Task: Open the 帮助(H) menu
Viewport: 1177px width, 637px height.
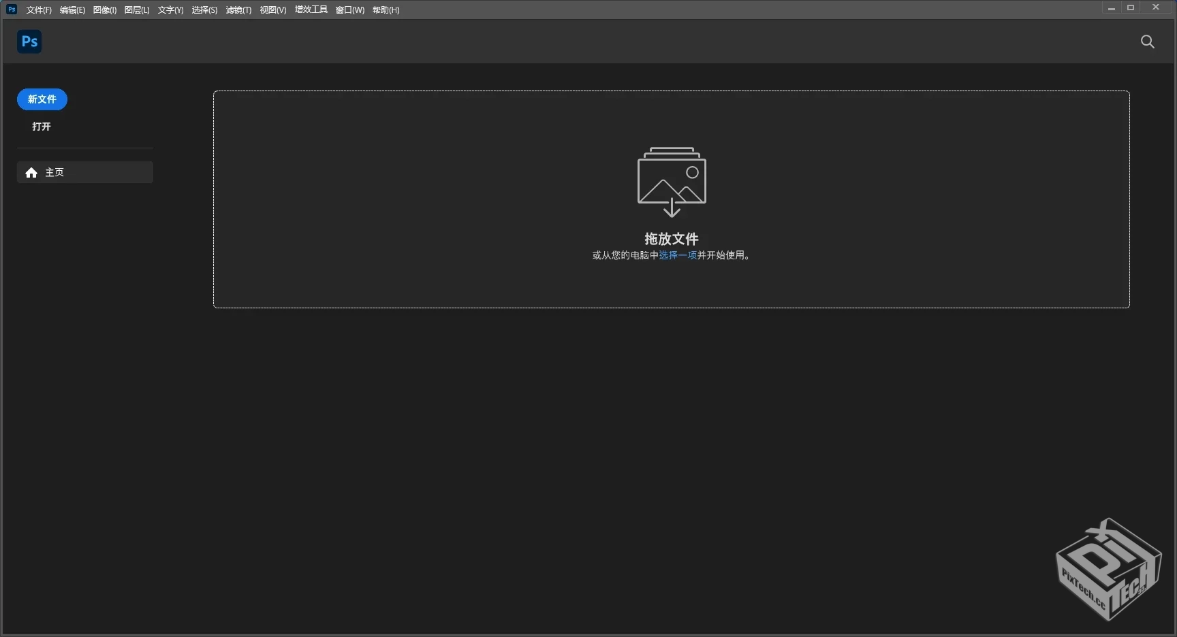Action: click(385, 10)
